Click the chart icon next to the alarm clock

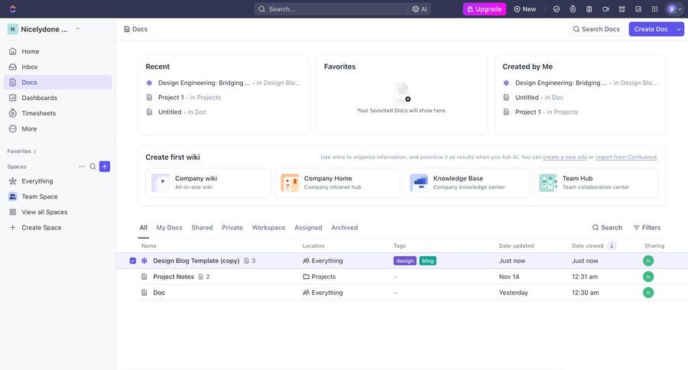638,8
